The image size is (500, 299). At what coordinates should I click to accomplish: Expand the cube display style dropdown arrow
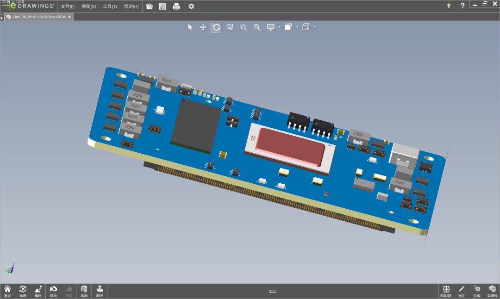pyautogui.click(x=315, y=27)
